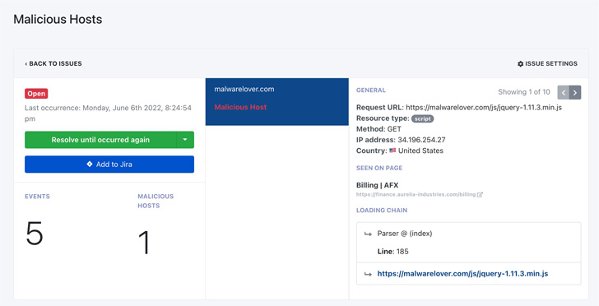Viewport: 599px width, 306px height.
Task: Open the finance.aurelia-industries.com billing URL
Action: (x=416, y=194)
